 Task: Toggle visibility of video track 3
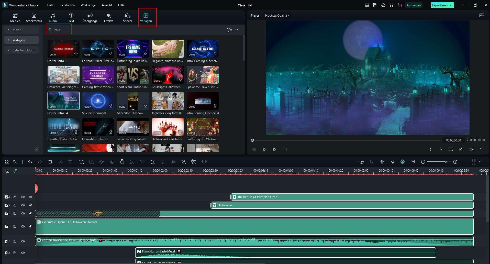pyautogui.click(x=31, y=205)
